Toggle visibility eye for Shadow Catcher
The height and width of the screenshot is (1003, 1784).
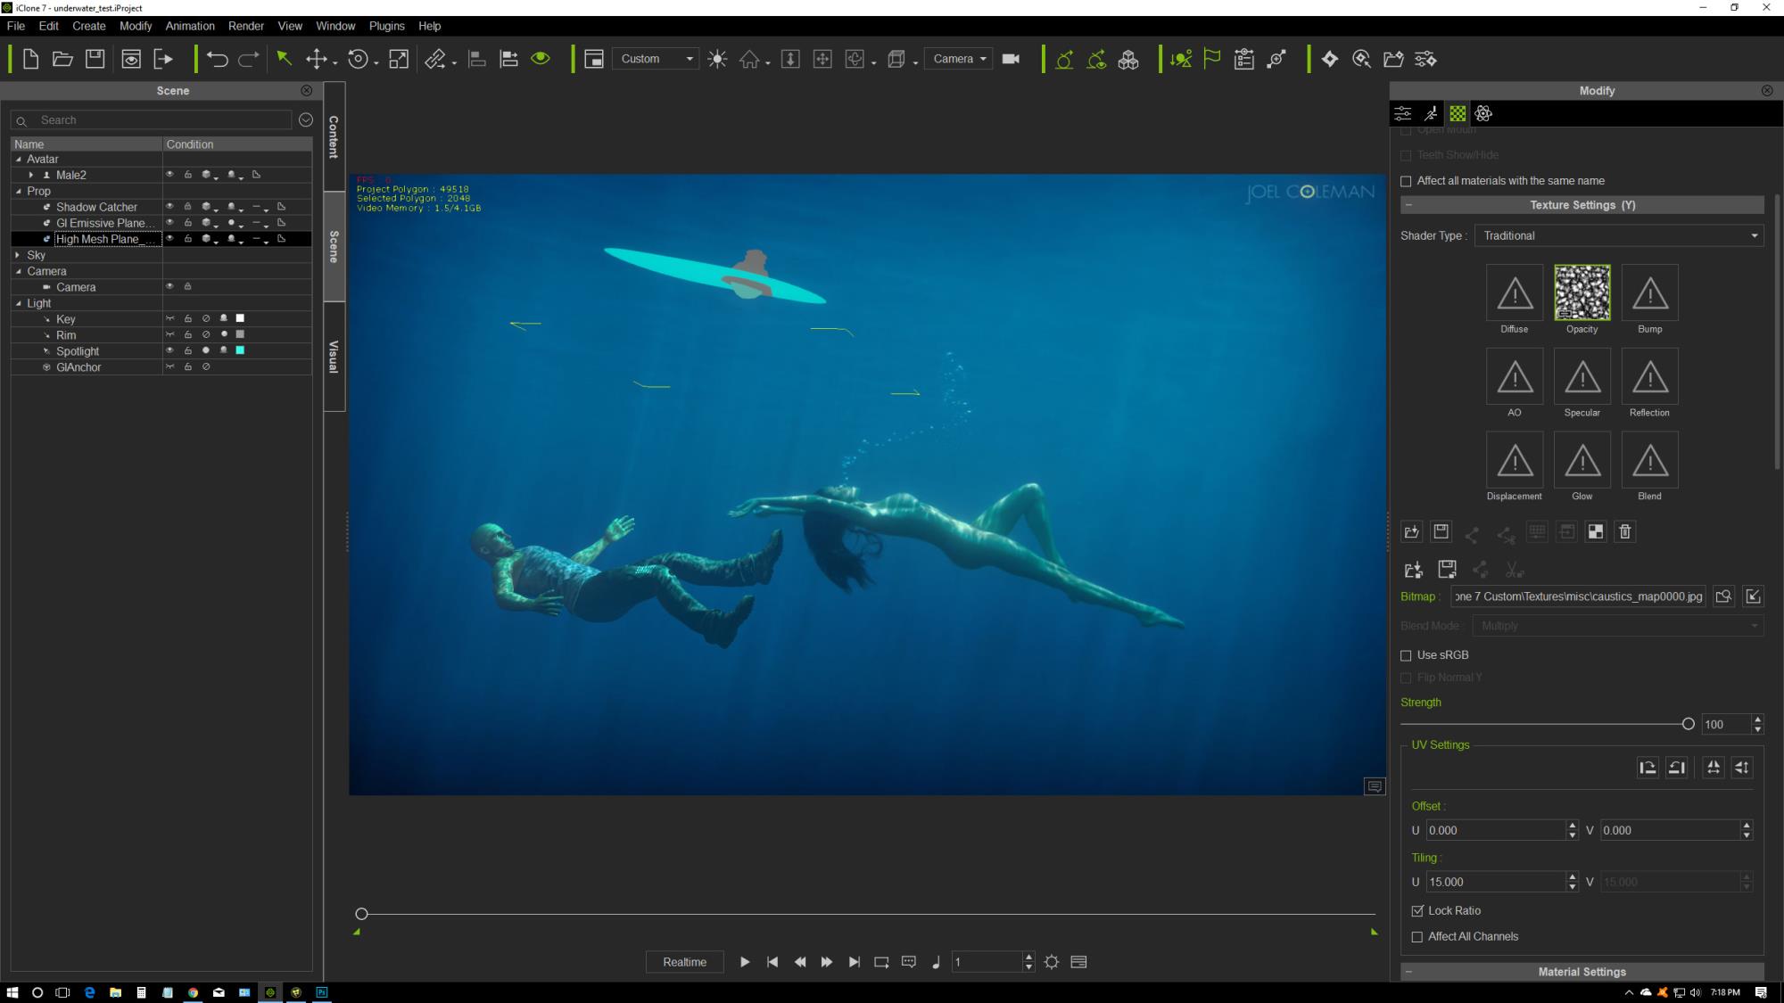tap(169, 207)
